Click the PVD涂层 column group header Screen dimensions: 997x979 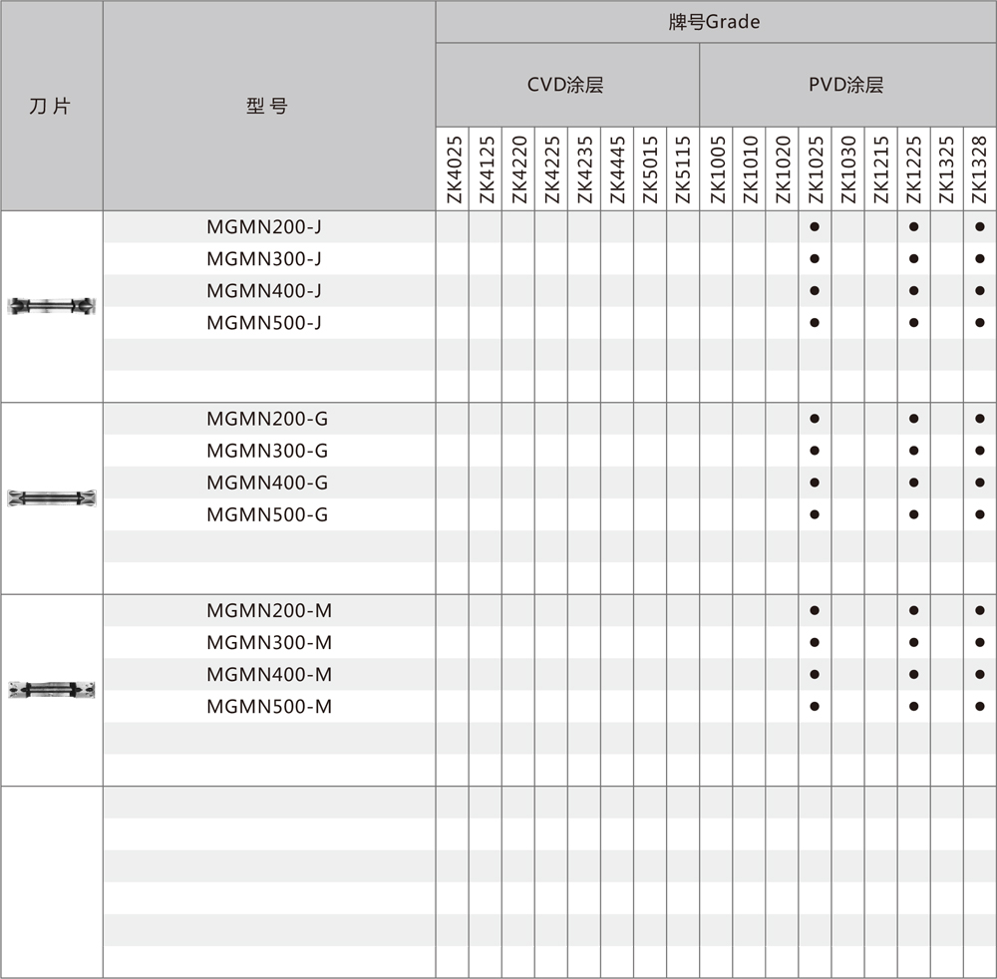846,85
